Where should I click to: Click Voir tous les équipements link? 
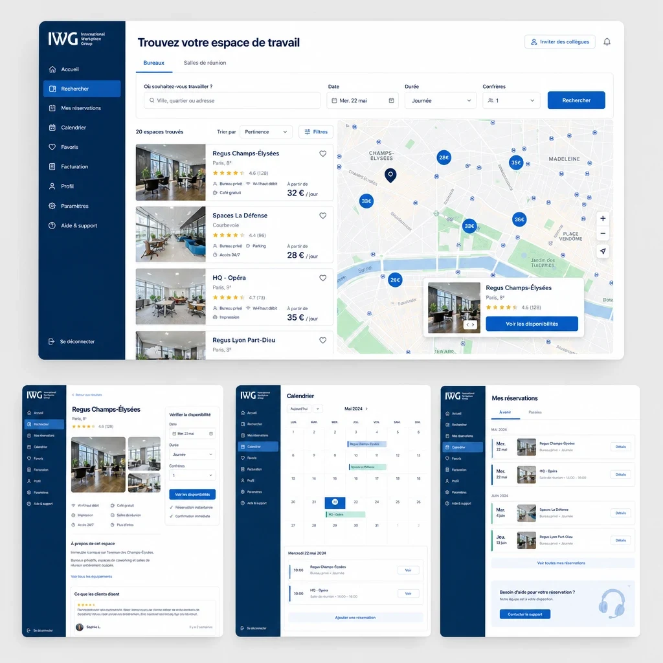(91, 577)
